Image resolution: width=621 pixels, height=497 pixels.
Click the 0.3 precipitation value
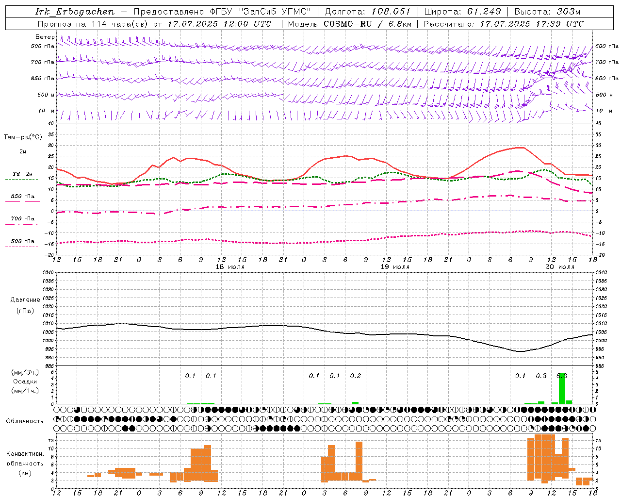(x=541, y=376)
